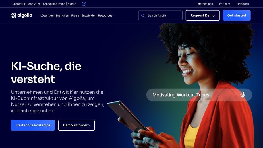Click Starten Sie kostenlos button
Viewport: 263px width, 148px height.
(x=33, y=125)
